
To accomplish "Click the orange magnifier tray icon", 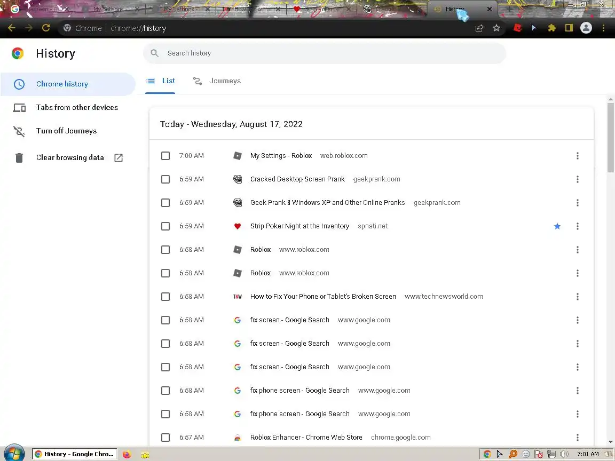I will 513,454.
